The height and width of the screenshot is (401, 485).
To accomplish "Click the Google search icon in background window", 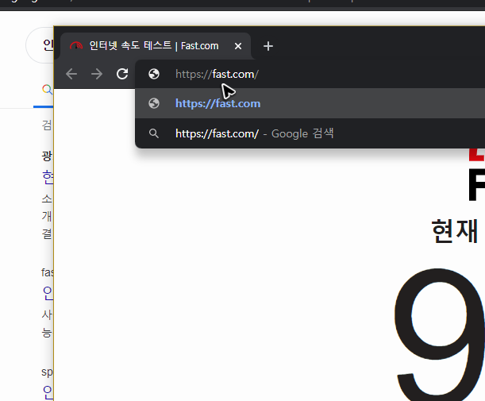I will (x=48, y=90).
